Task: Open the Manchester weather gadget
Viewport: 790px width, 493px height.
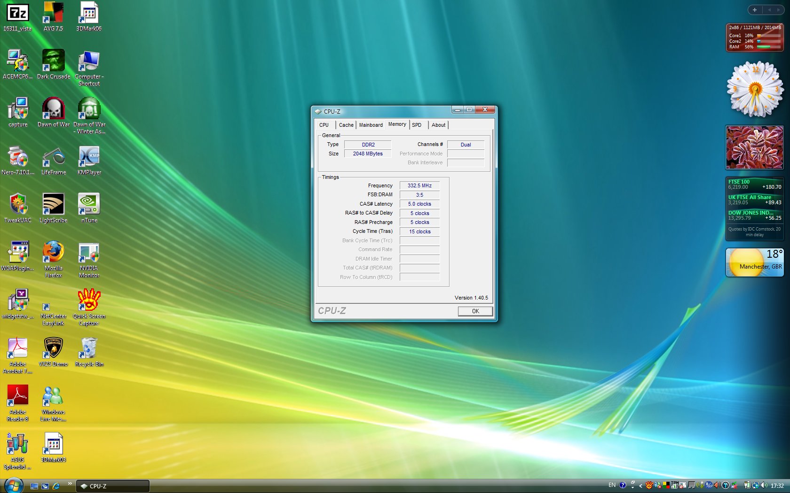Action: pos(754,262)
